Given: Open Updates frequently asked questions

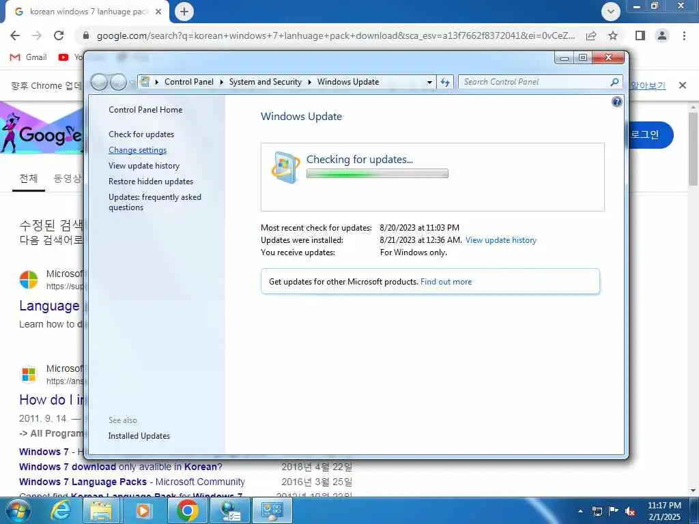Looking at the screenshot, I should click(x=155, y=202).
